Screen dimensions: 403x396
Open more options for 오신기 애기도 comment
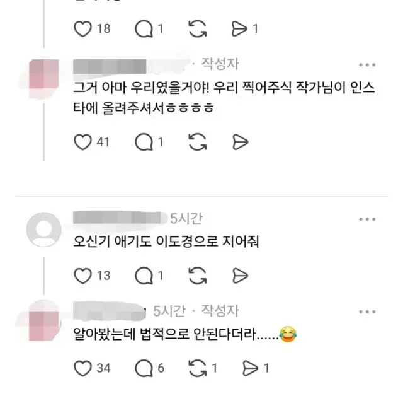(367, 219)
